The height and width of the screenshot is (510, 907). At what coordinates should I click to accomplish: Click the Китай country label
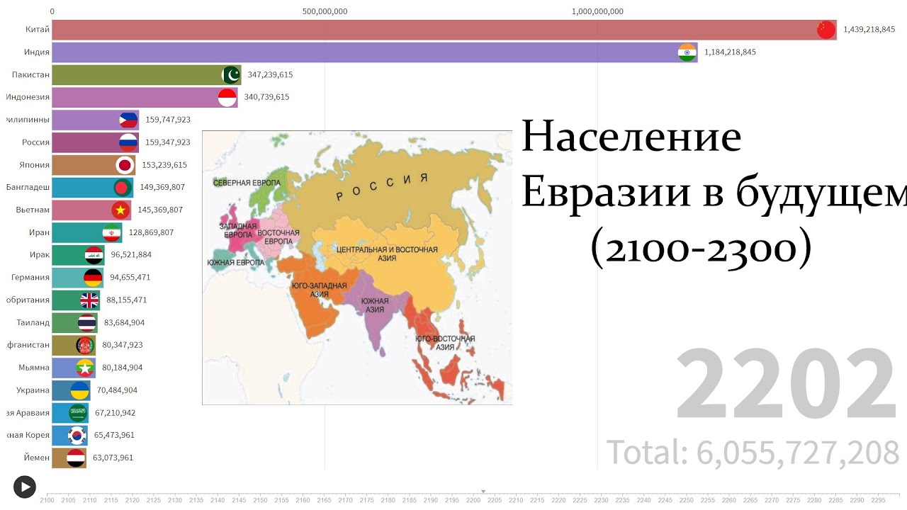pos(36,30)
